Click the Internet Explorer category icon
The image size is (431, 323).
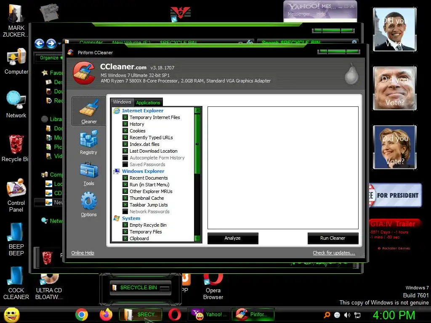(x=117, y=111)
